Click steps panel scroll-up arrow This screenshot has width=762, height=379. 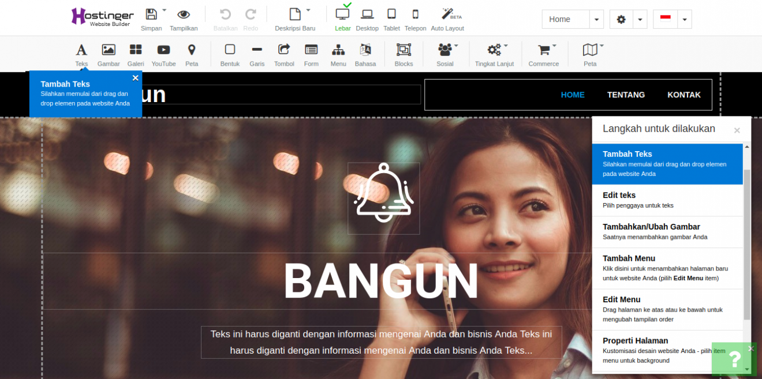tap(747, 147)
